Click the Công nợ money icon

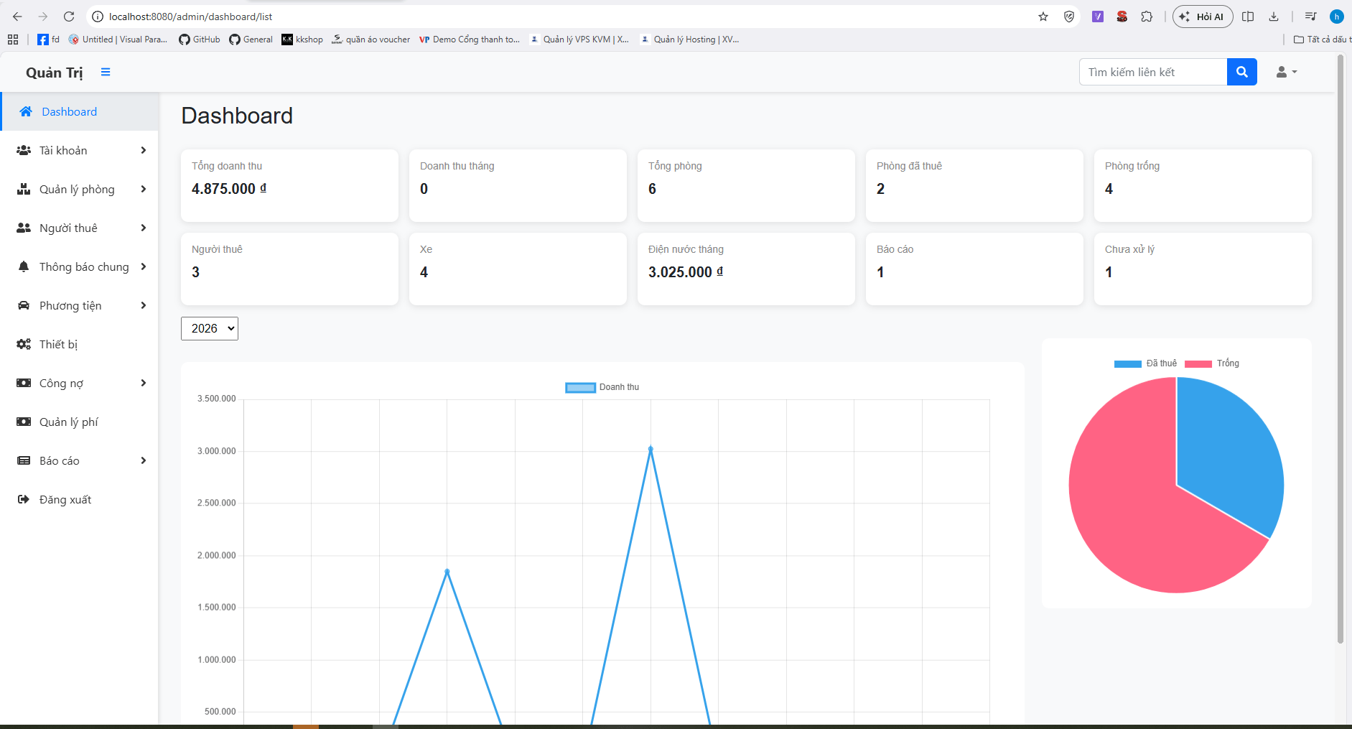click(24, 383)
